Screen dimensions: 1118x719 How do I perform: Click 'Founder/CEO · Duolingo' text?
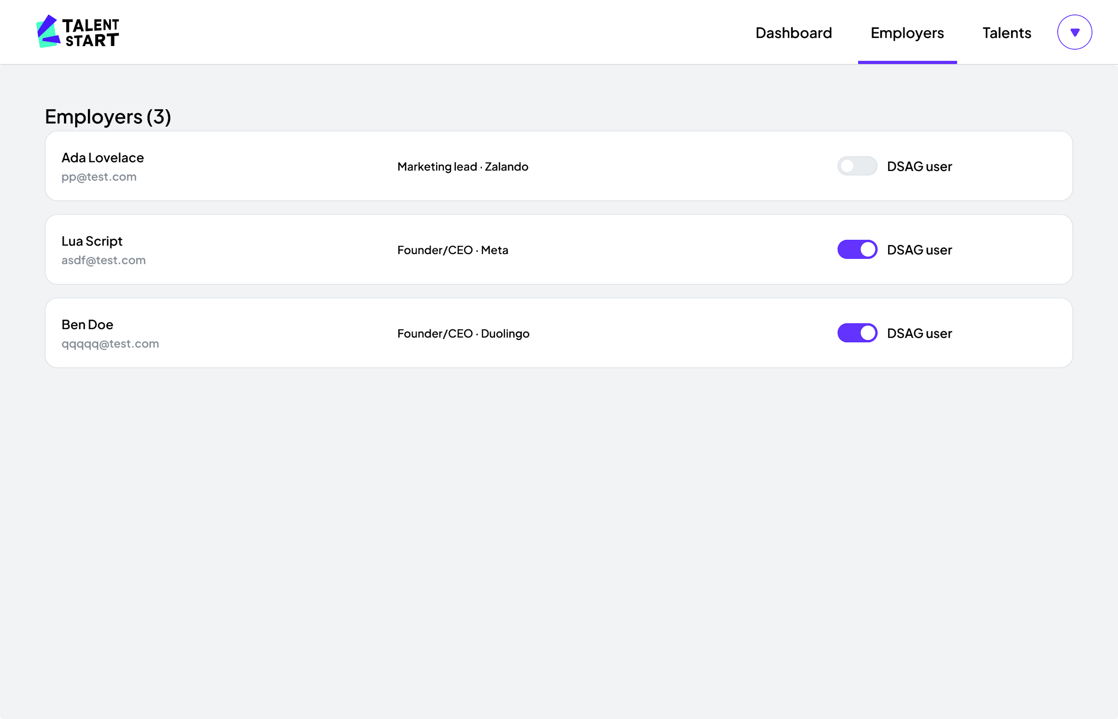(x=463, y=333)
